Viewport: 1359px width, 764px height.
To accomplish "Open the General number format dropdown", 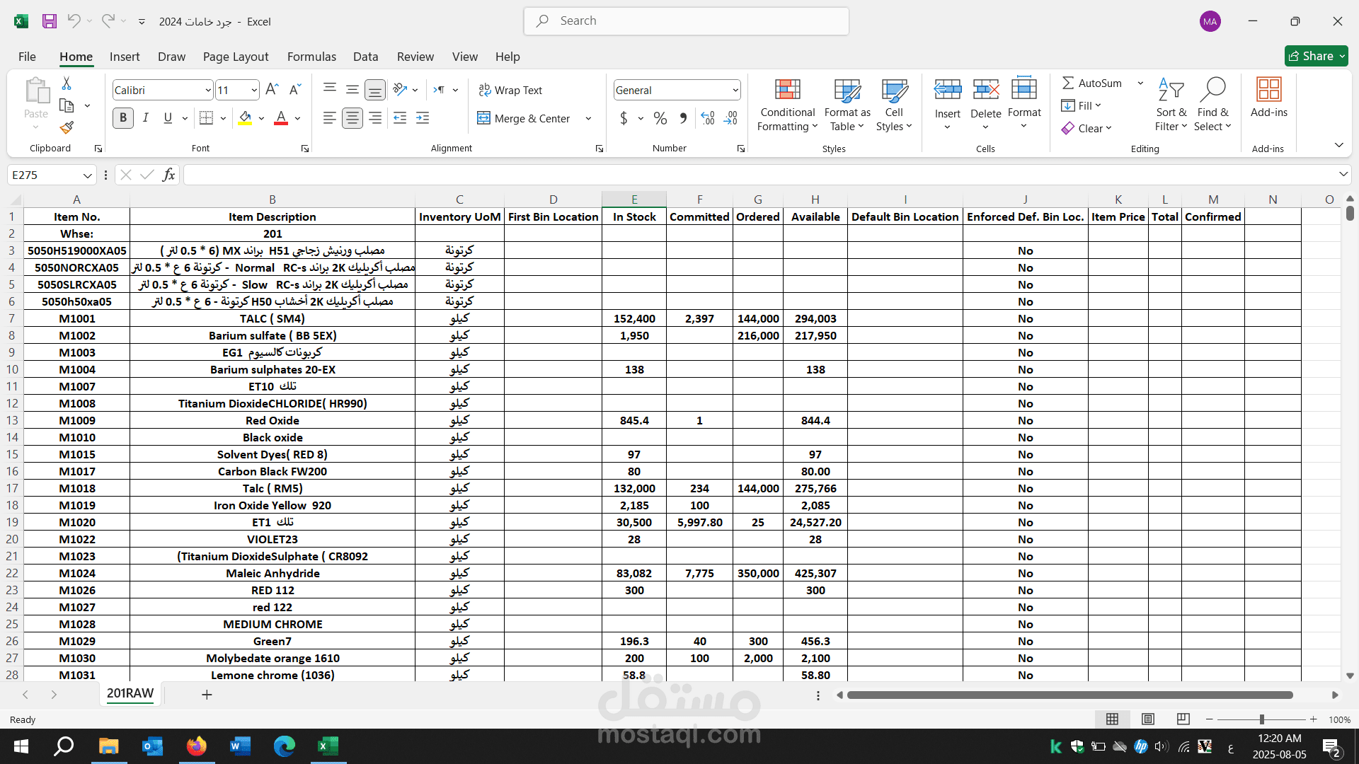I will [735, 90].
